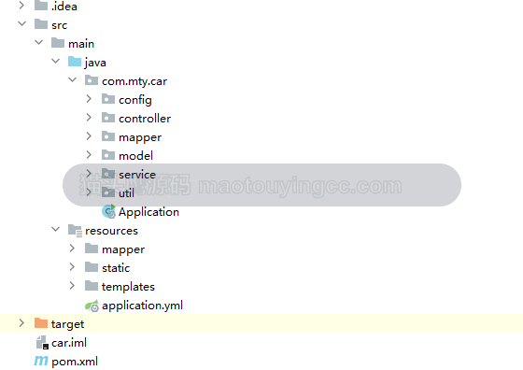
Task: Click the Application Spring Boot class icon
Action: coord(108,211)
